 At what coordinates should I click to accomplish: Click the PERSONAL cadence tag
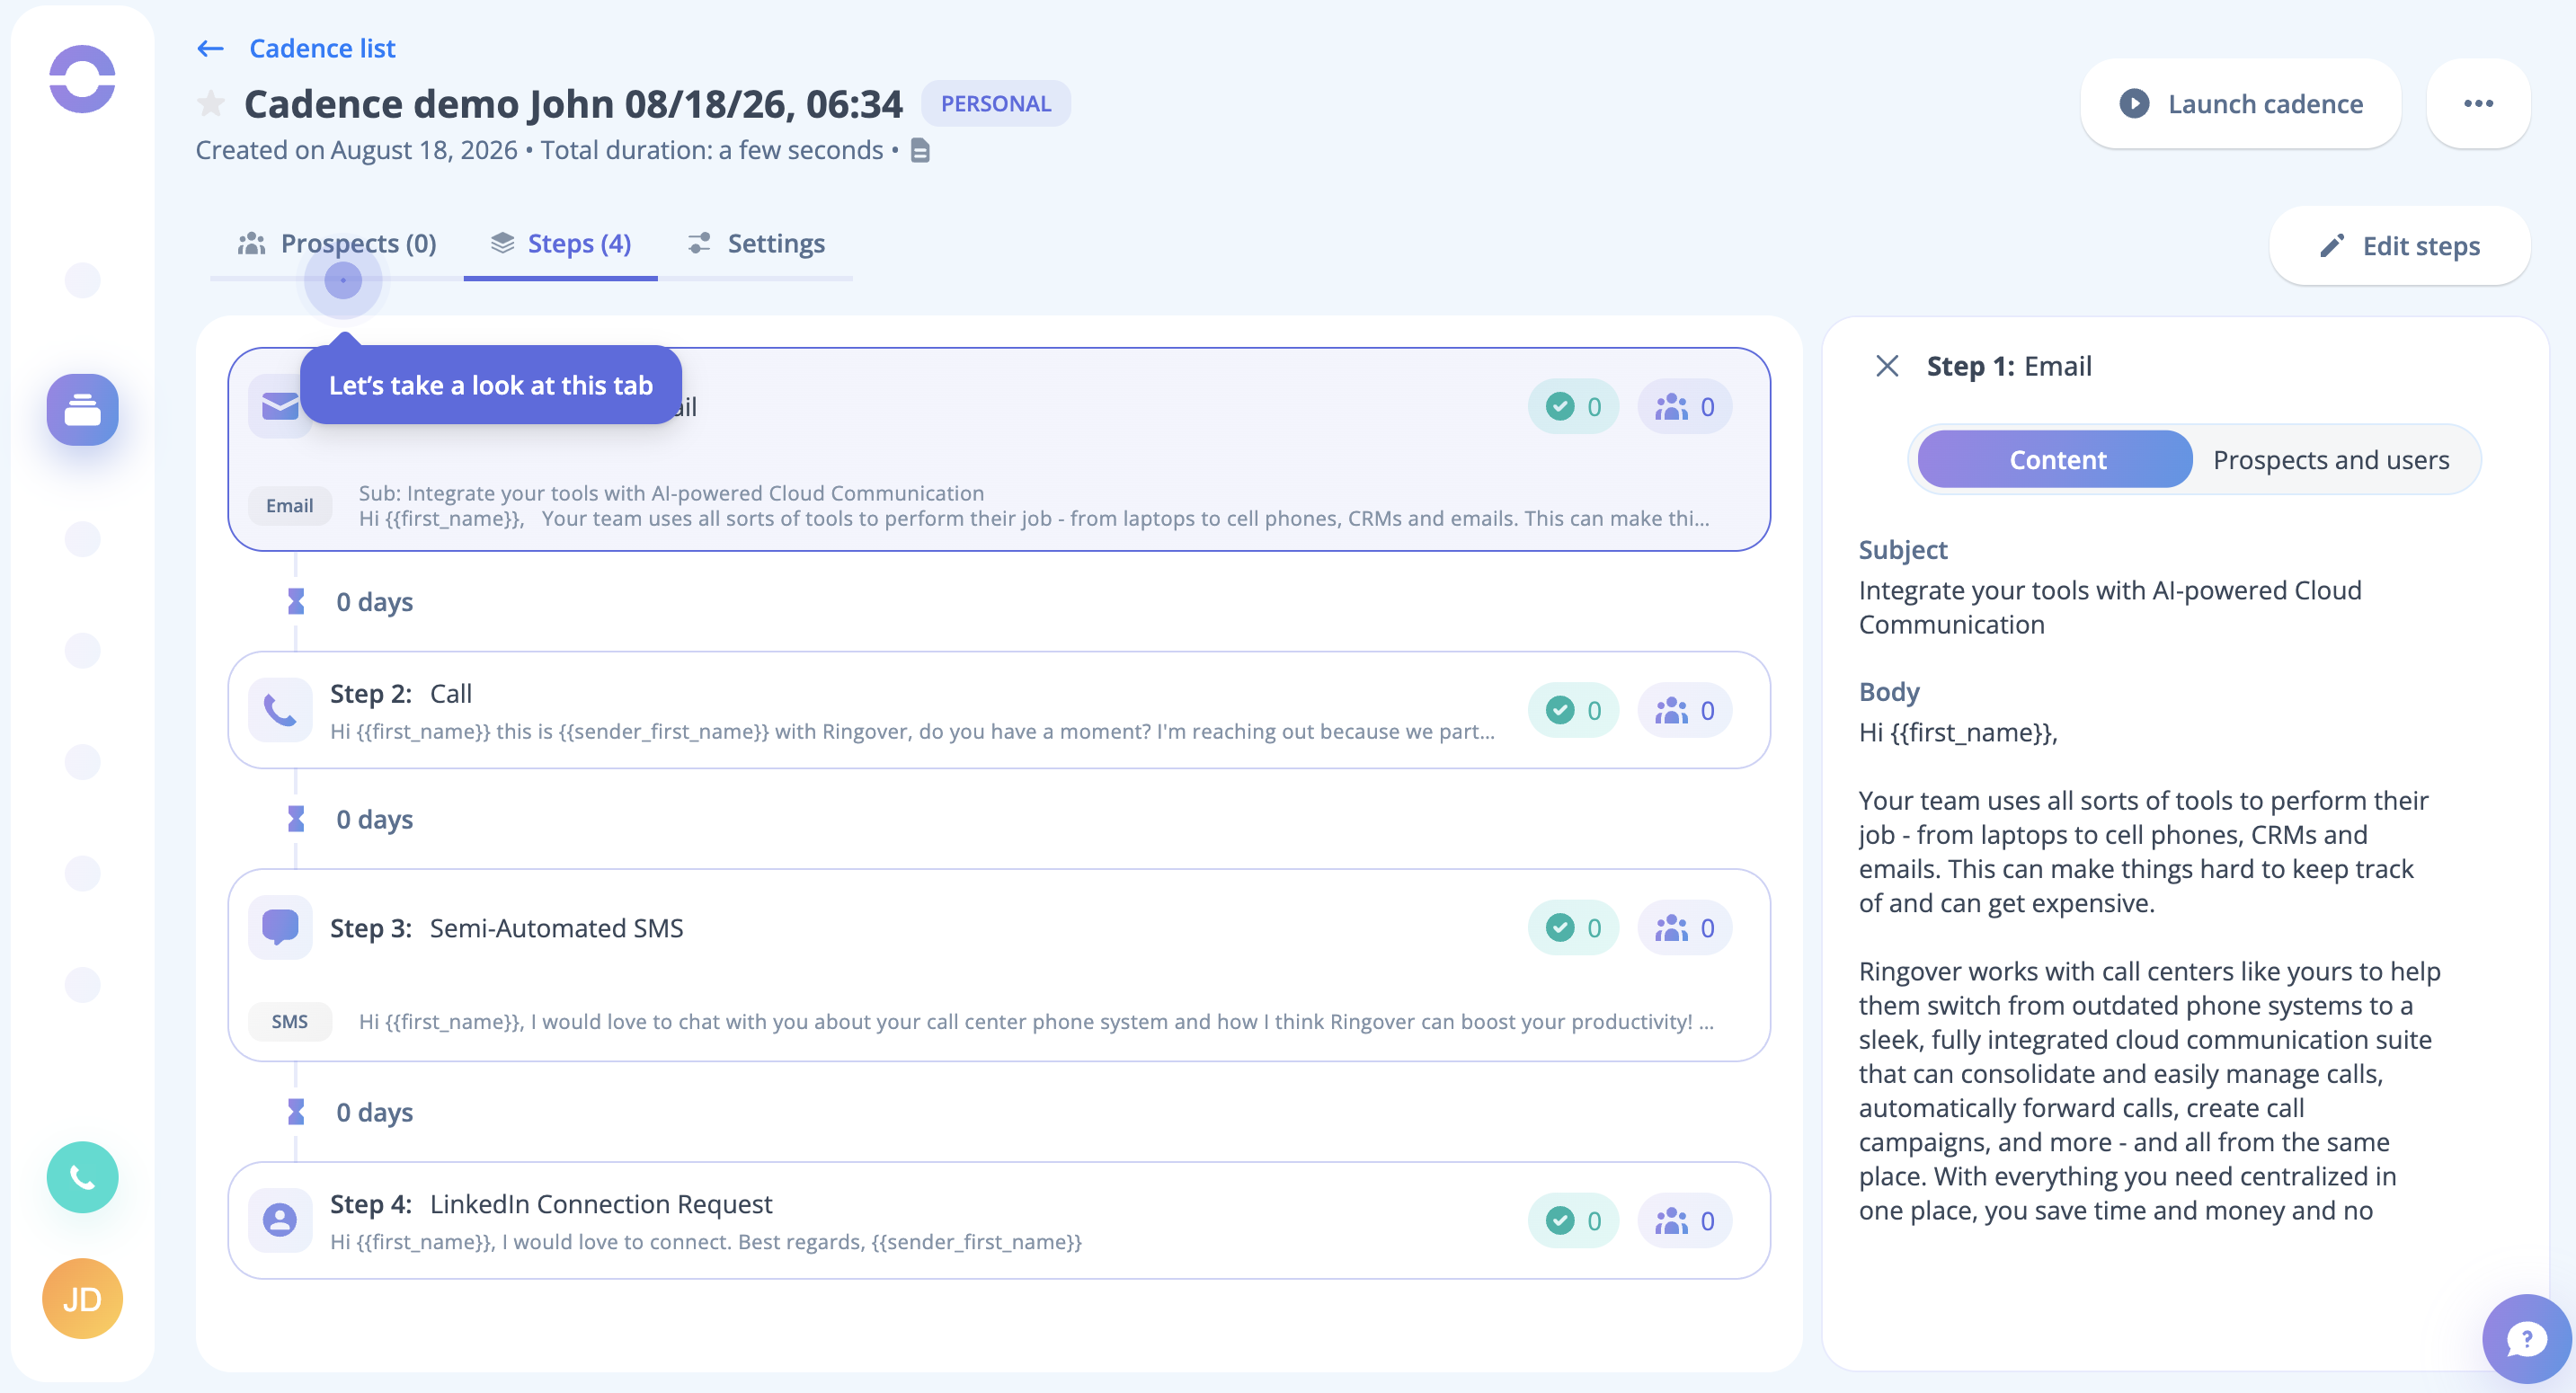pyautogui.click(x=995, y=103)
